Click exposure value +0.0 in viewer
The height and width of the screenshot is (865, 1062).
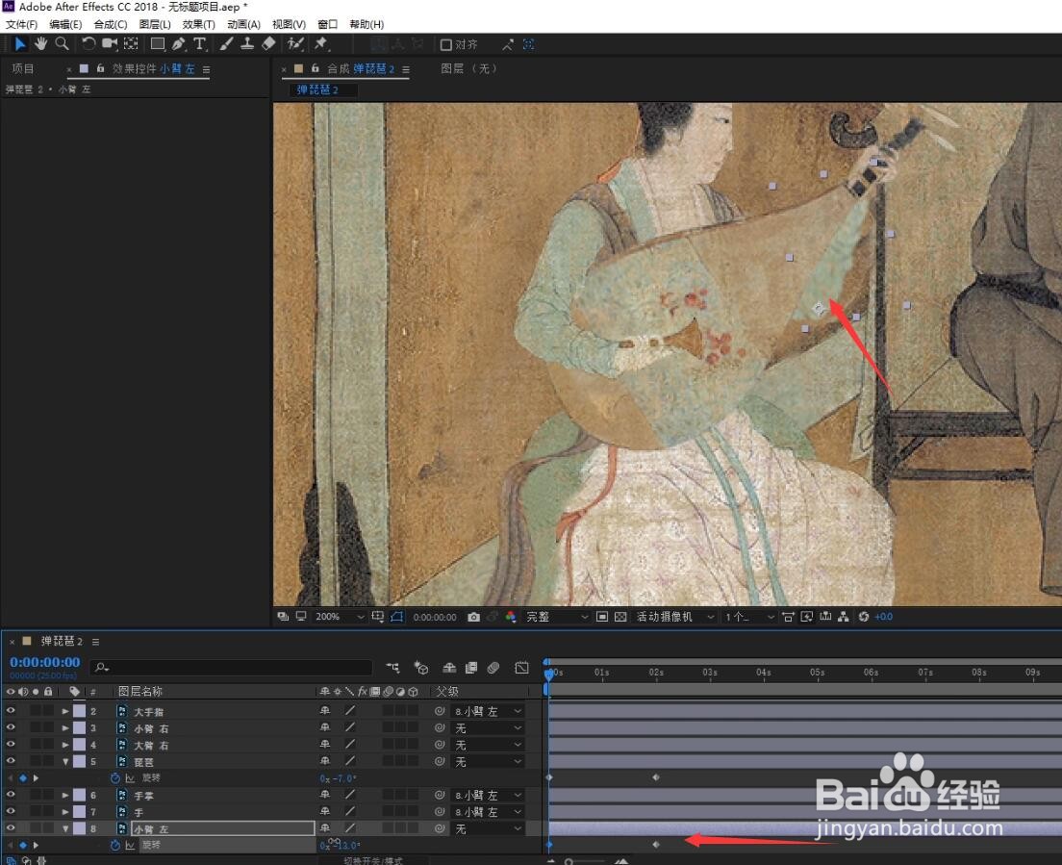pyautogui.click(x=883, y=617)
